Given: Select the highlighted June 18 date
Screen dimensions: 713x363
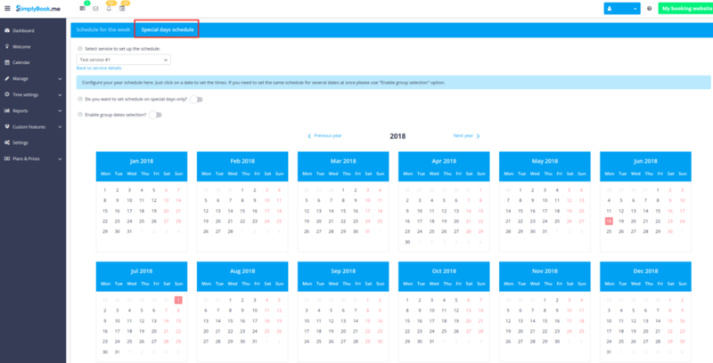Looking at the screenshot, I should 609,220.
